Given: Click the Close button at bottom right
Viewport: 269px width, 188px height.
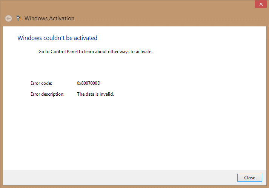Looking at the screenshot, I should 250,177.
